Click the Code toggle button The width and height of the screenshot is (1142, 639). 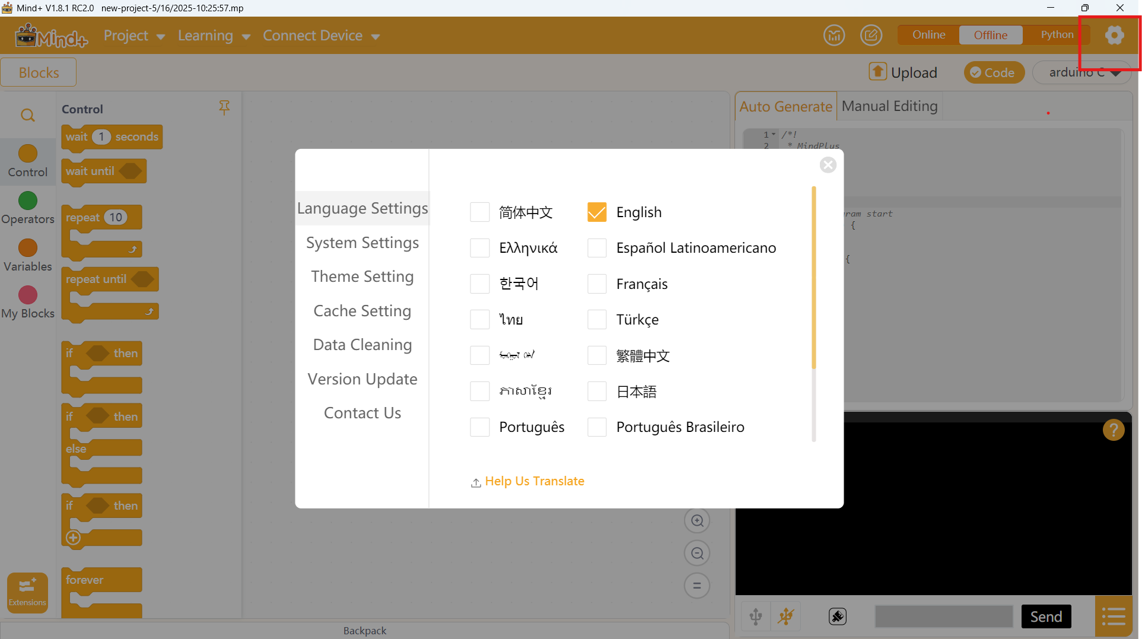[994, 72]
